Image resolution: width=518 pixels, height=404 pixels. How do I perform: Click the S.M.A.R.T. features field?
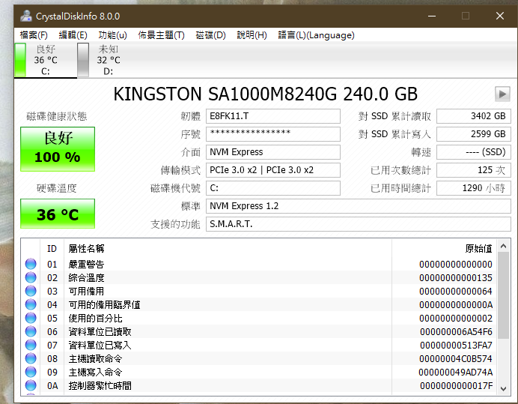[359, 224]
